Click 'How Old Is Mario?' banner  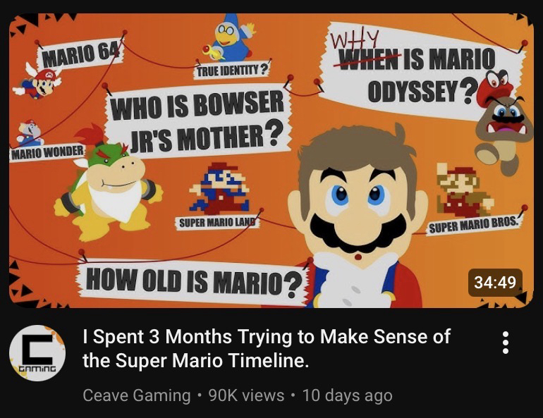pos(192,281)
